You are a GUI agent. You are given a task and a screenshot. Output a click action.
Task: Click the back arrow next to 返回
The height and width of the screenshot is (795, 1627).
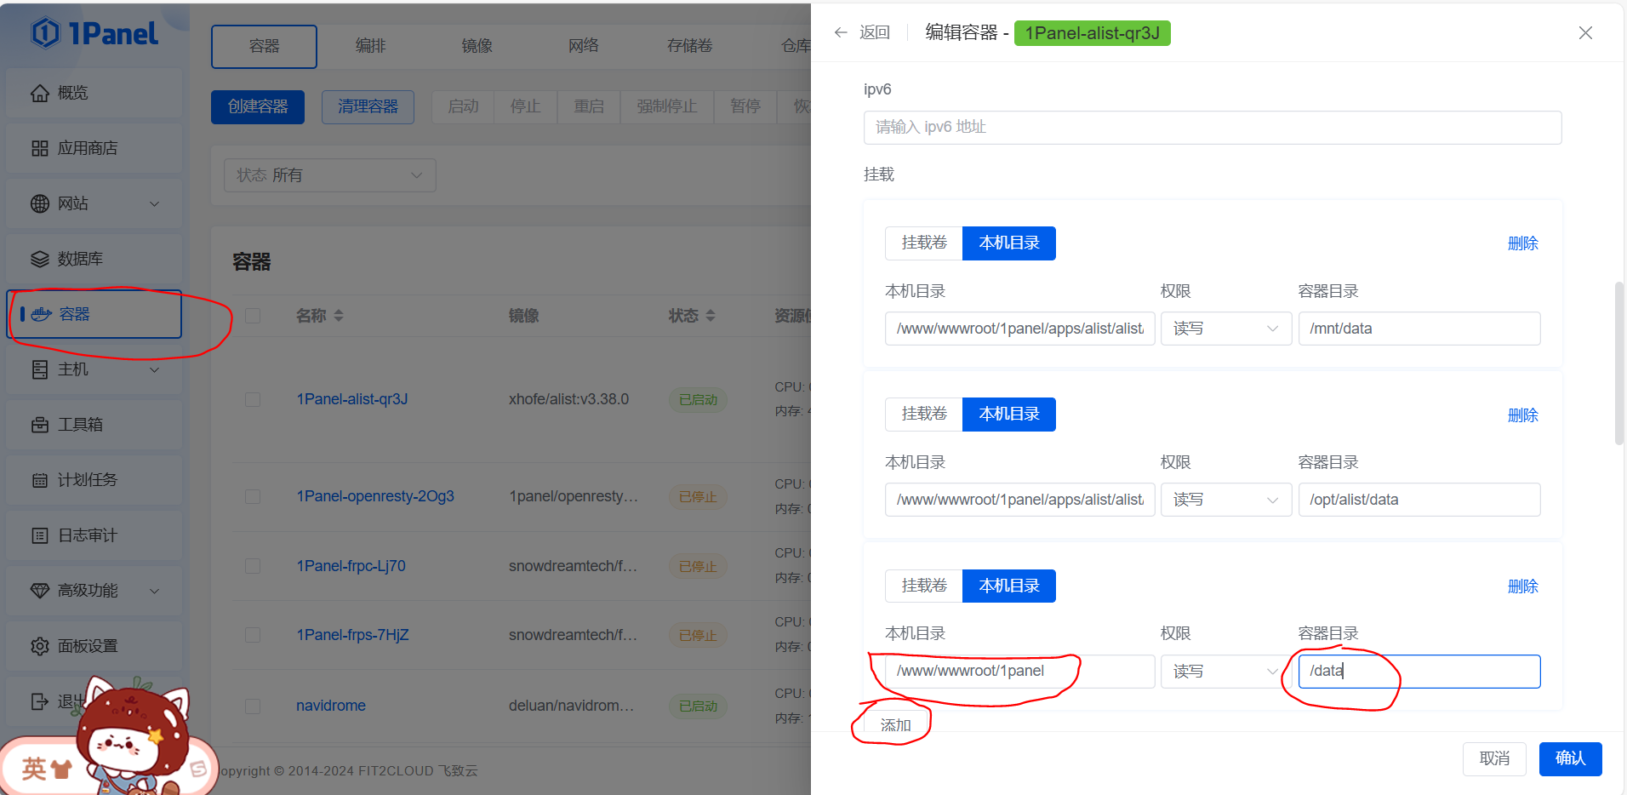click(841, 32)
